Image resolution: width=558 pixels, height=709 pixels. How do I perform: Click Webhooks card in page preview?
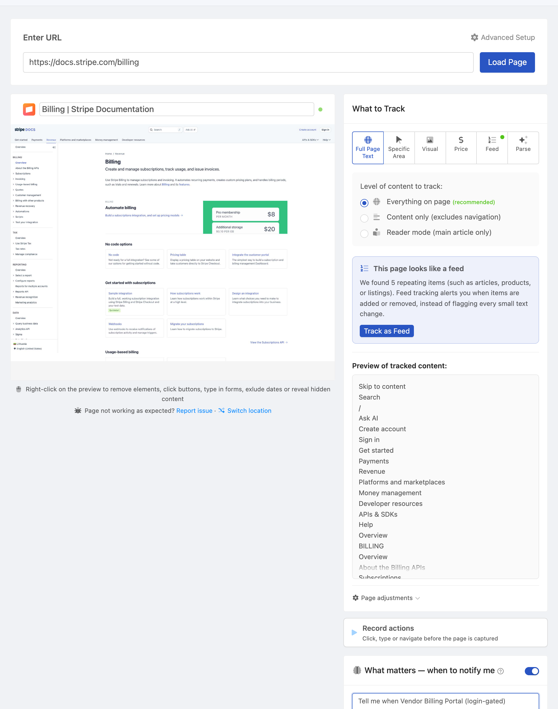pos(134,328)
